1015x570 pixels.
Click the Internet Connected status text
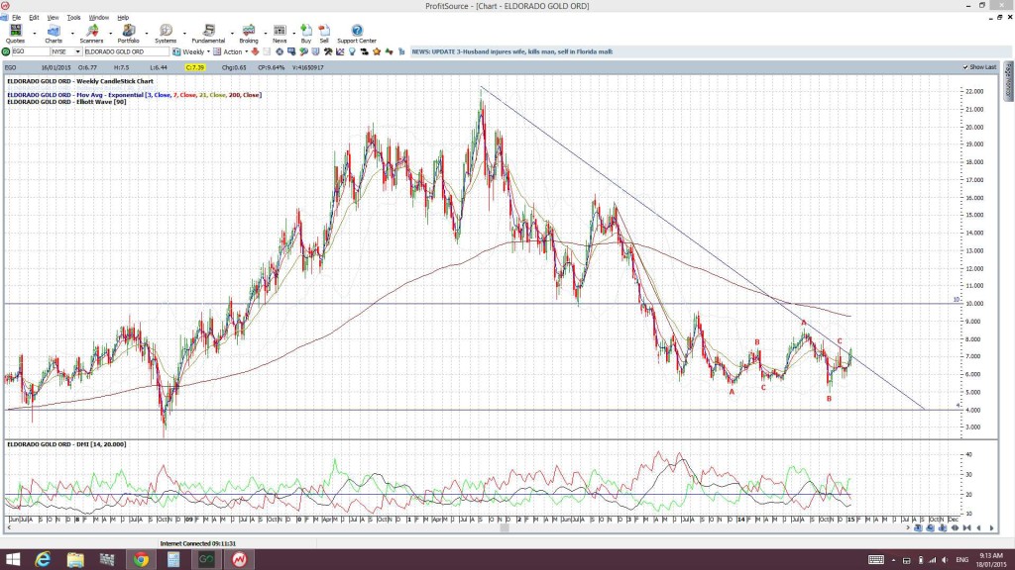pos(198,544)
